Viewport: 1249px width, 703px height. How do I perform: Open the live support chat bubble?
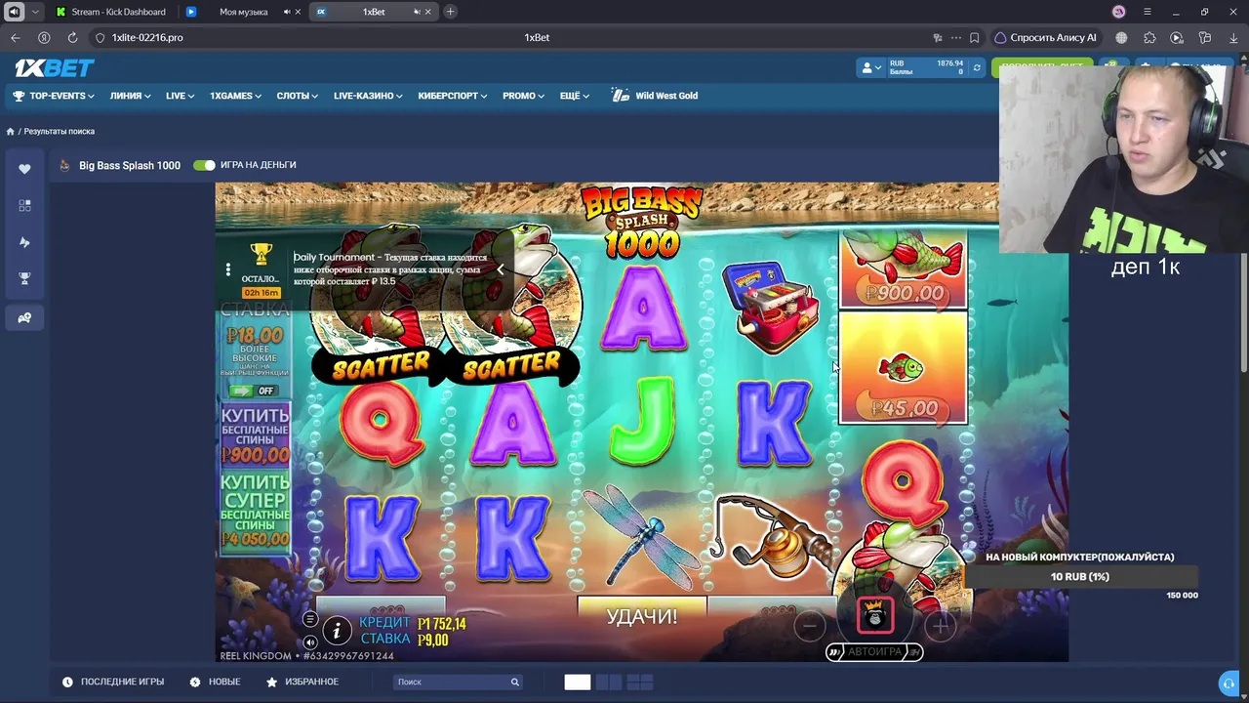[x=1229, y=682]
